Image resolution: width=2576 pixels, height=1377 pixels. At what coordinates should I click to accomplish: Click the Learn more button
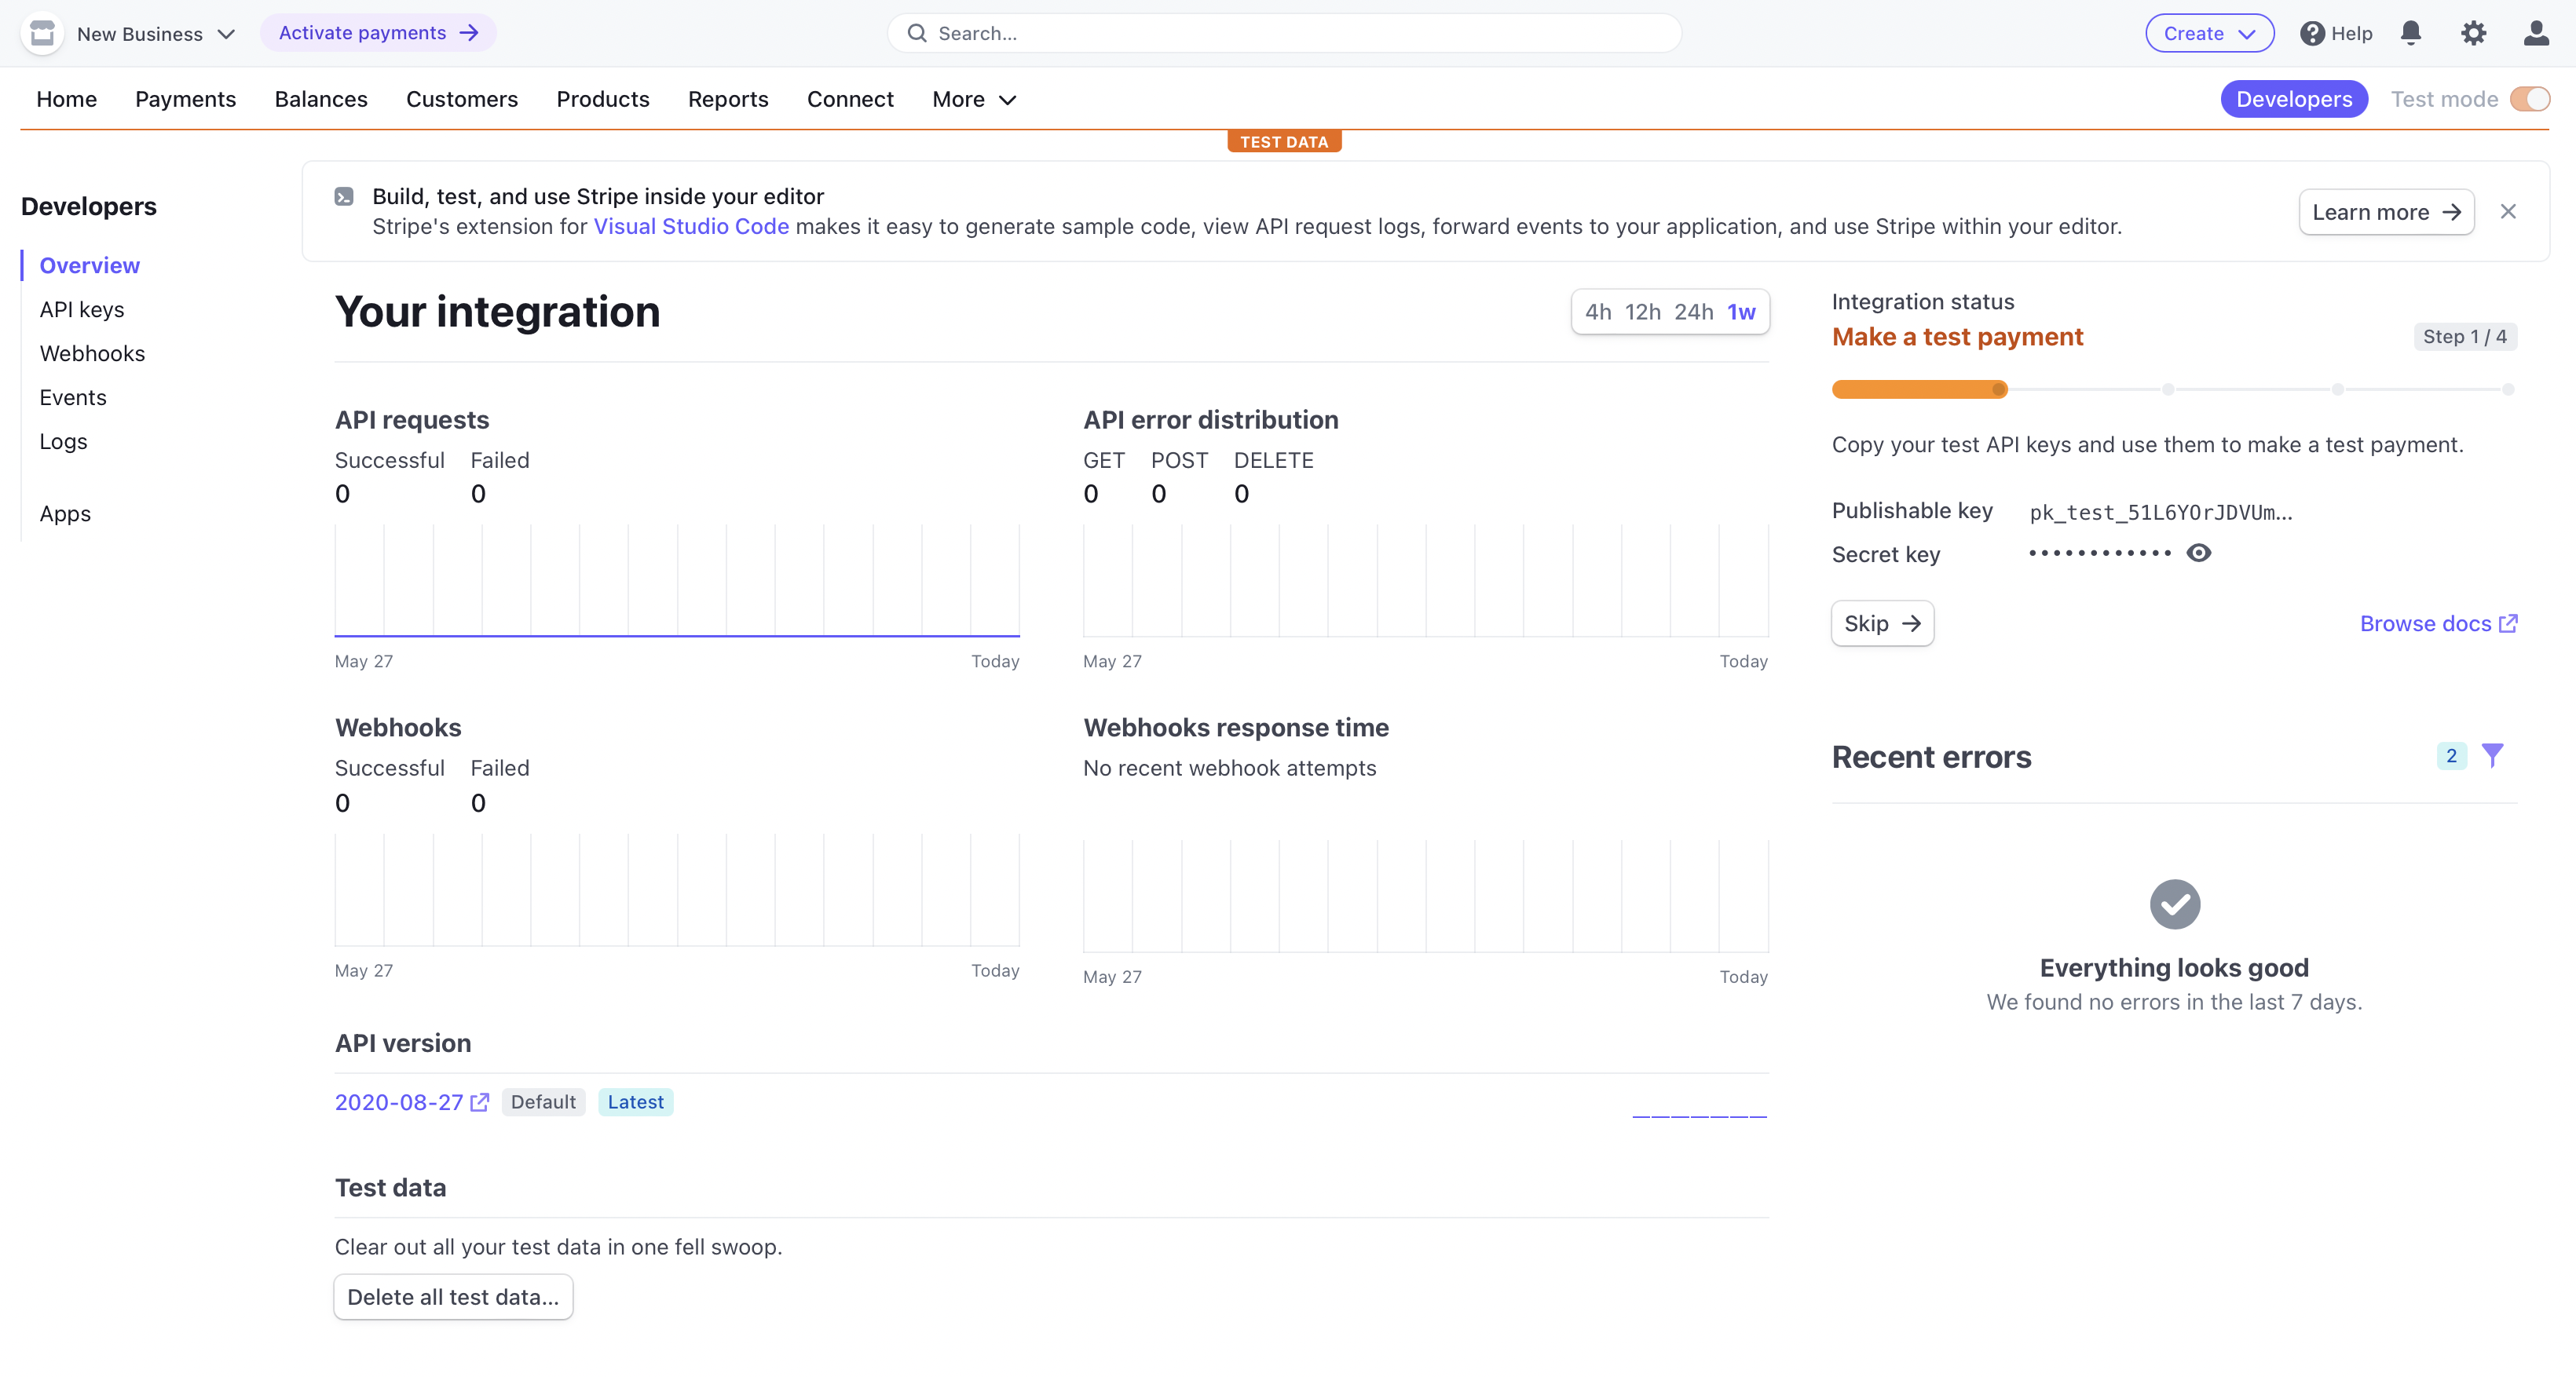pos(2386,212)
